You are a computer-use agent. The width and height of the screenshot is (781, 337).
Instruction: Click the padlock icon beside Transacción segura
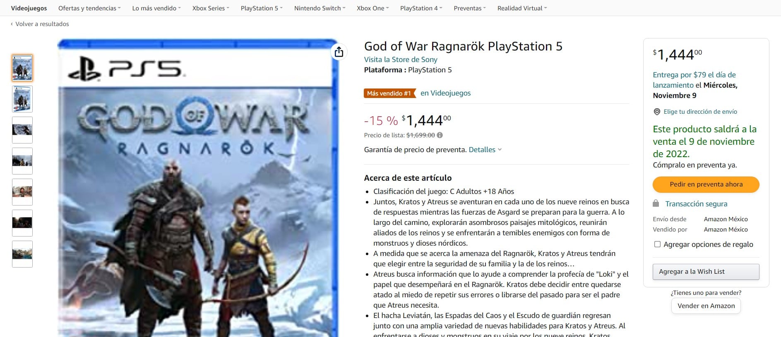656,203
